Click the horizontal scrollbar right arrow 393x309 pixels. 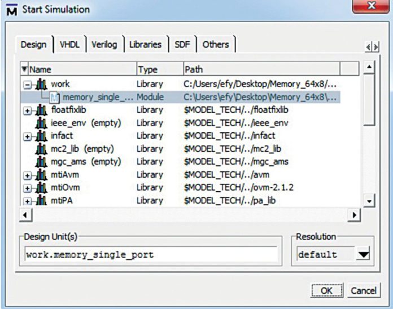pyautogui.click(x=354, y=215)
